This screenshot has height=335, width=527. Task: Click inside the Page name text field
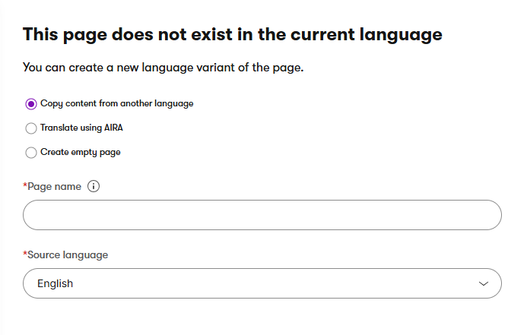262,215
